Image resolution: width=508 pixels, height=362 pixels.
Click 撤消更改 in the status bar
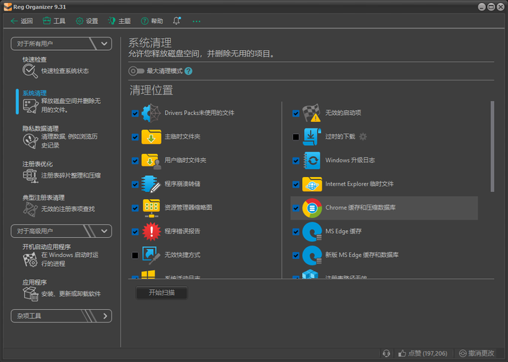(x=476, y=354)
